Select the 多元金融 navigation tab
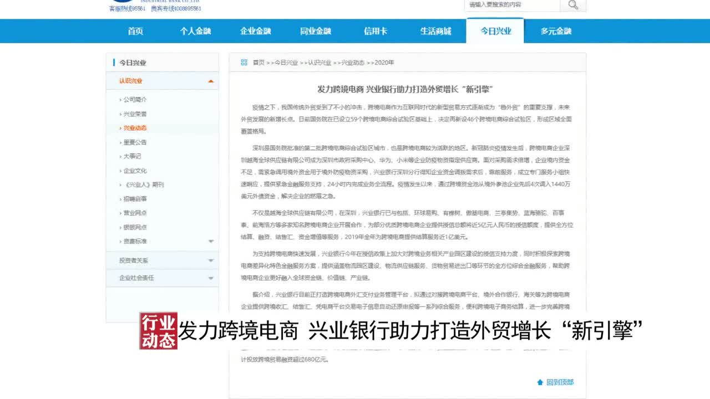The image size is (710, 399). click(556, 31)
